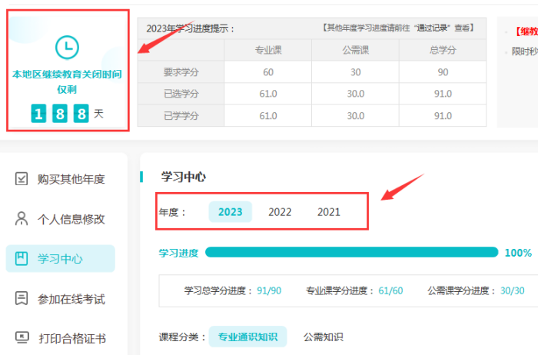The image size is (538, 355).
Task: Switch to year 2021
Action: point(329,212)
